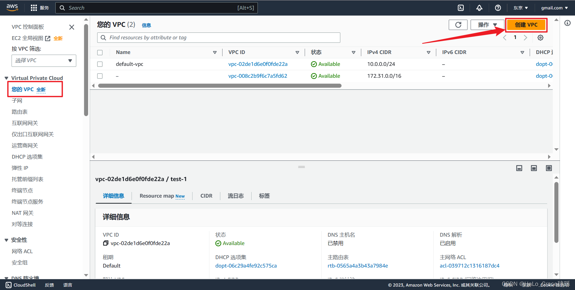This screenshot has height=290, width=575.
Task: Select the default-vpc row checkbox
Action: click(x=100, y=64)
